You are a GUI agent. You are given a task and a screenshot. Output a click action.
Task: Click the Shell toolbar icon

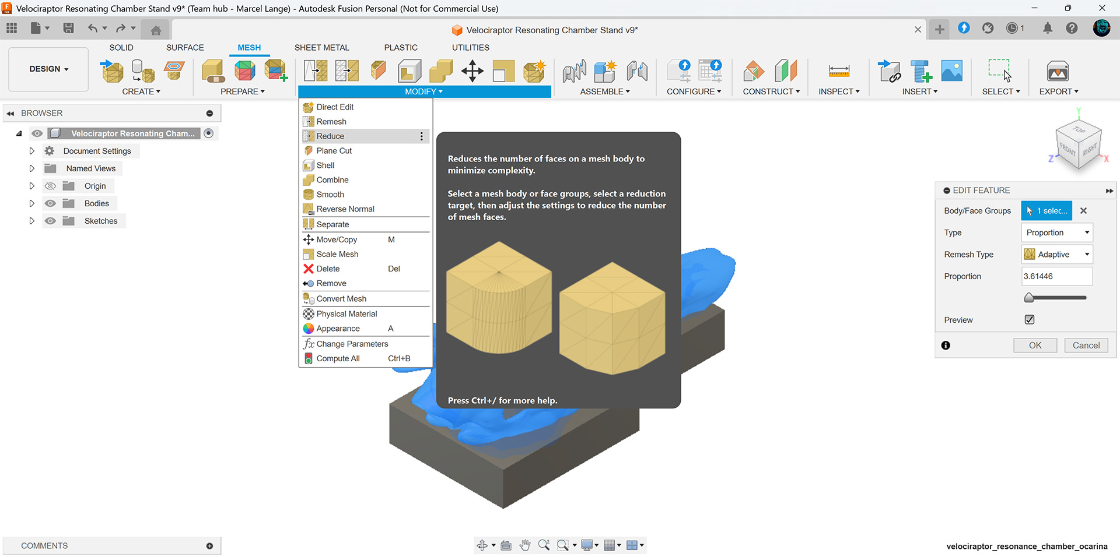pyautogui.click(x=409, y=71)
